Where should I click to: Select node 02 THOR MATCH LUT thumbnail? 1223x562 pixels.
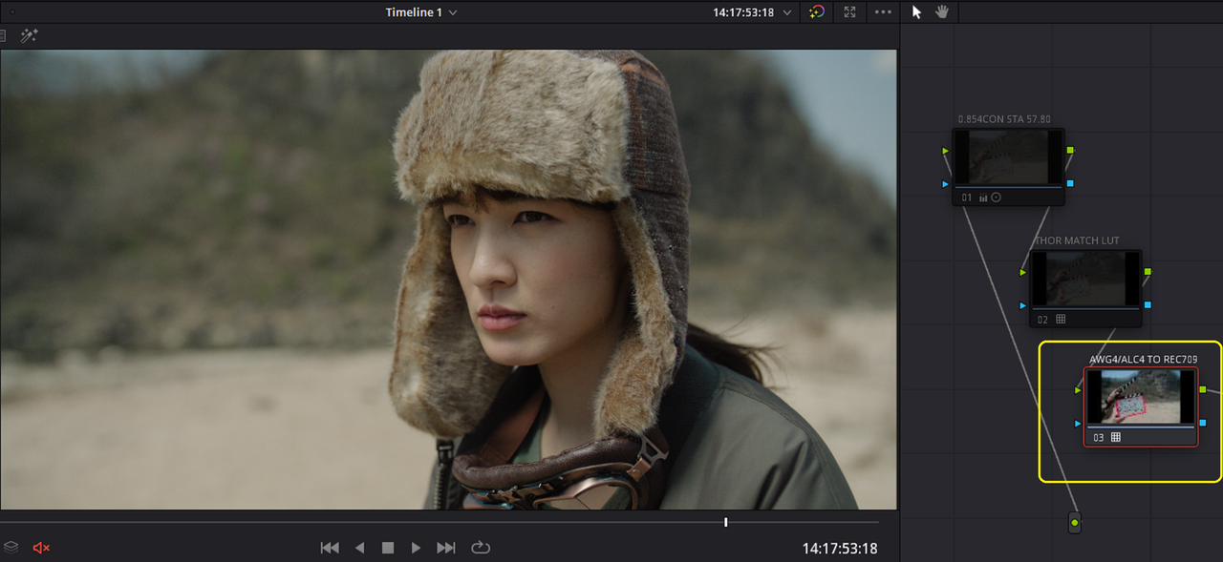point(1084,279)
